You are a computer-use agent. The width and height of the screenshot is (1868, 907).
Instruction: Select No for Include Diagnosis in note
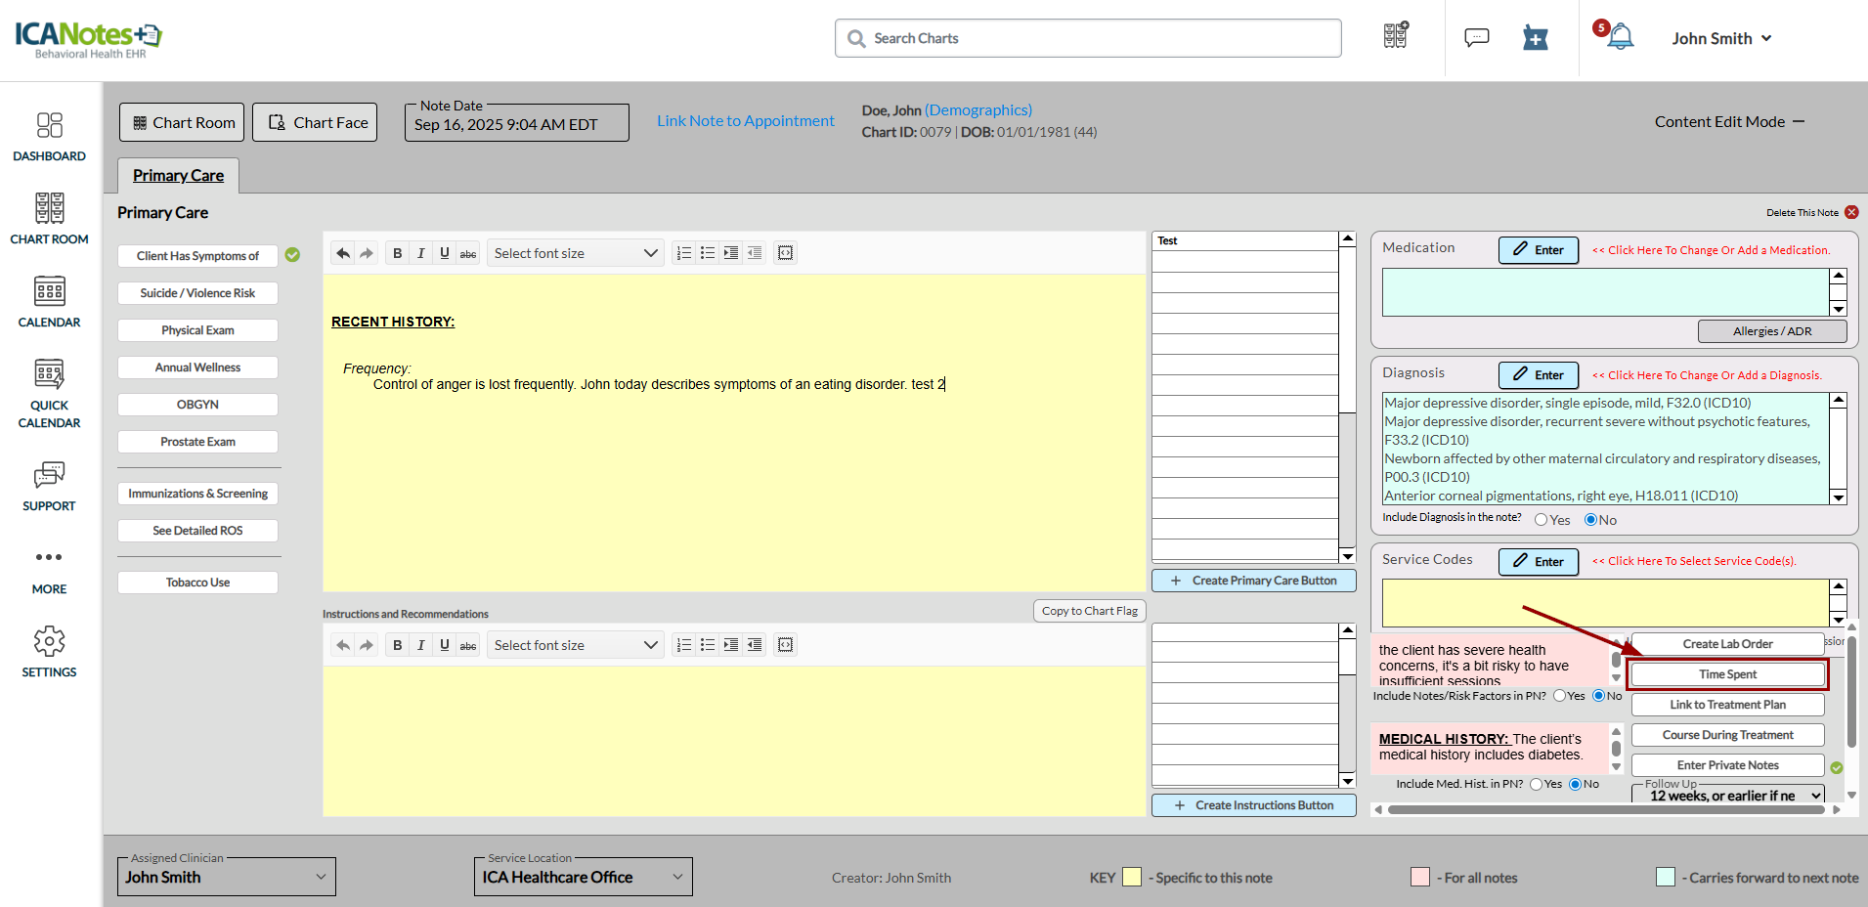click(1590, 520)
